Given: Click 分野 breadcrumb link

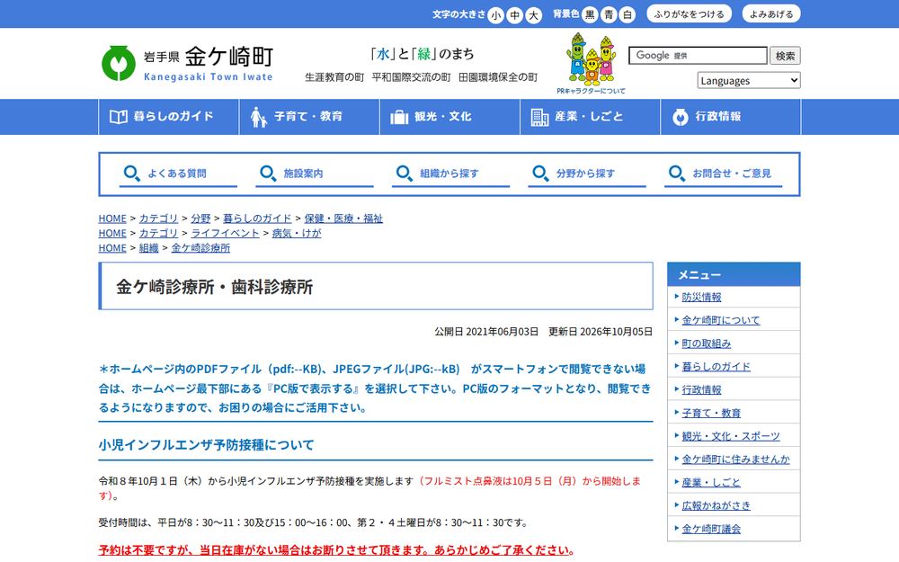Looking at the screenshot, I should [x=200, y=219].
